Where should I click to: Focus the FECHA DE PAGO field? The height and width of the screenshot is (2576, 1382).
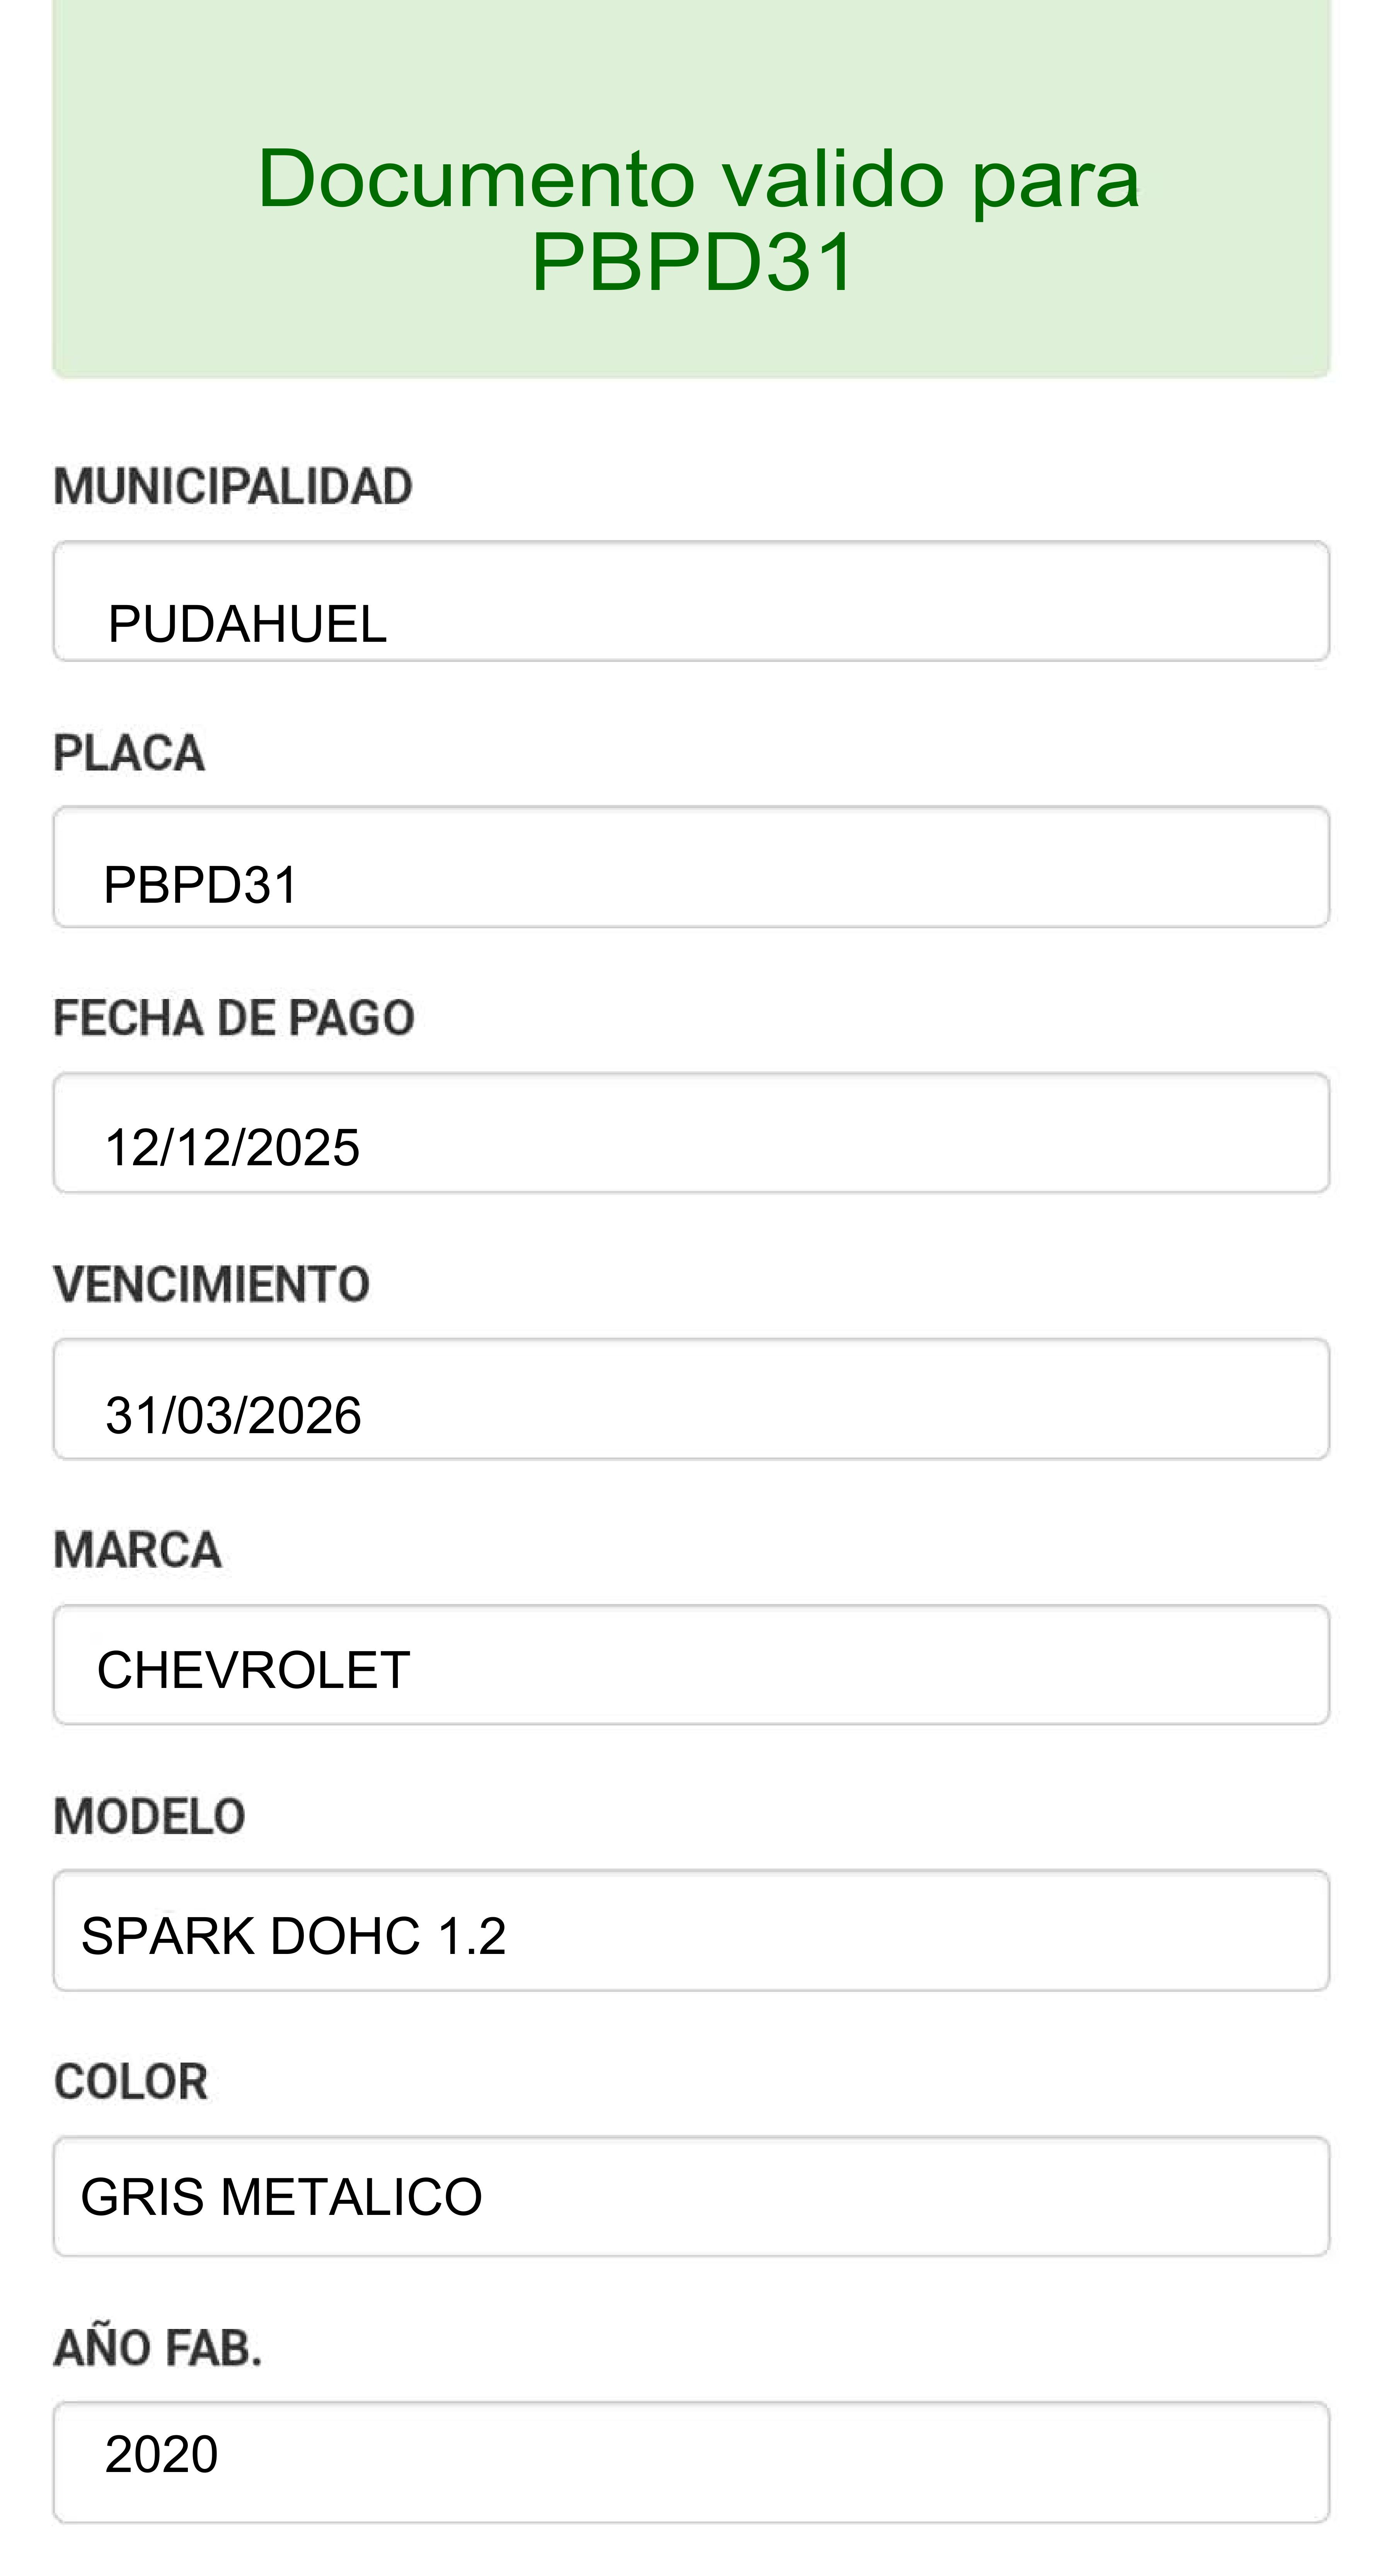pos(691,1133)
